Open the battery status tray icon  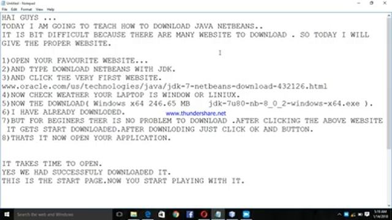pos(360,215)
